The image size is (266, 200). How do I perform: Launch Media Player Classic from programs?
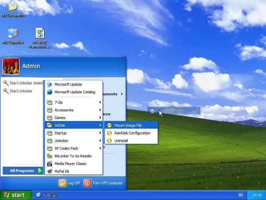(73, 164)
